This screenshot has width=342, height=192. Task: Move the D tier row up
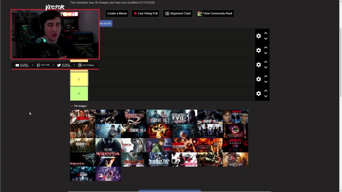(x=266, y=91)
